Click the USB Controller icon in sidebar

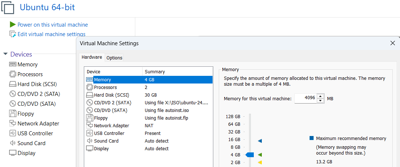point(13,133)
